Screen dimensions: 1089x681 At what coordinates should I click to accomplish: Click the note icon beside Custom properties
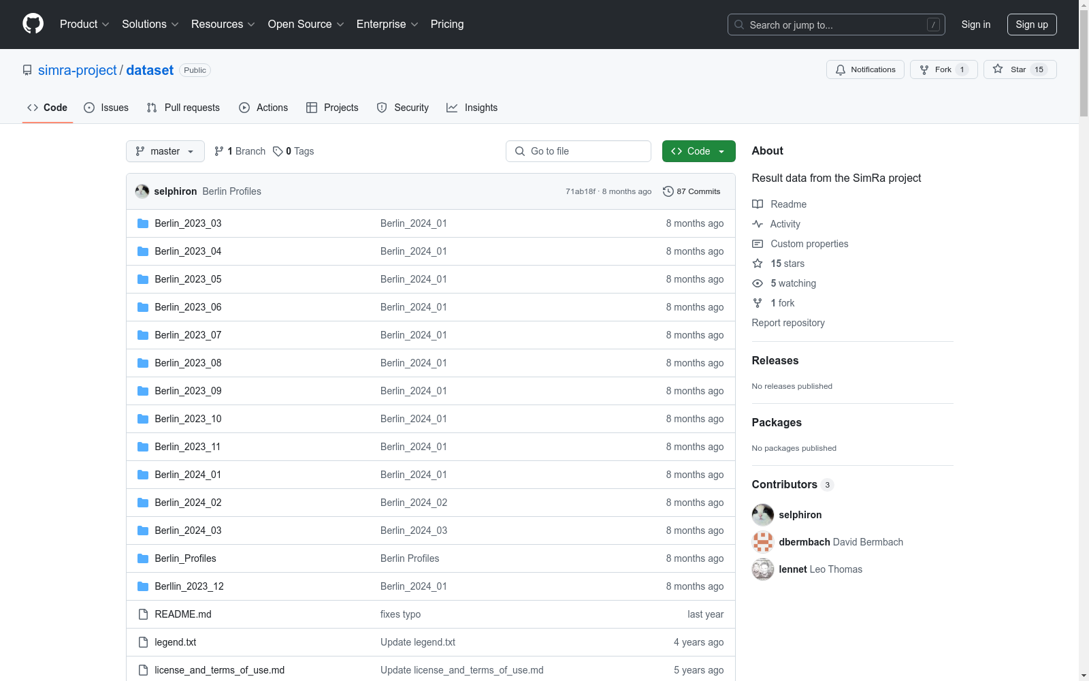click(758, 244)
